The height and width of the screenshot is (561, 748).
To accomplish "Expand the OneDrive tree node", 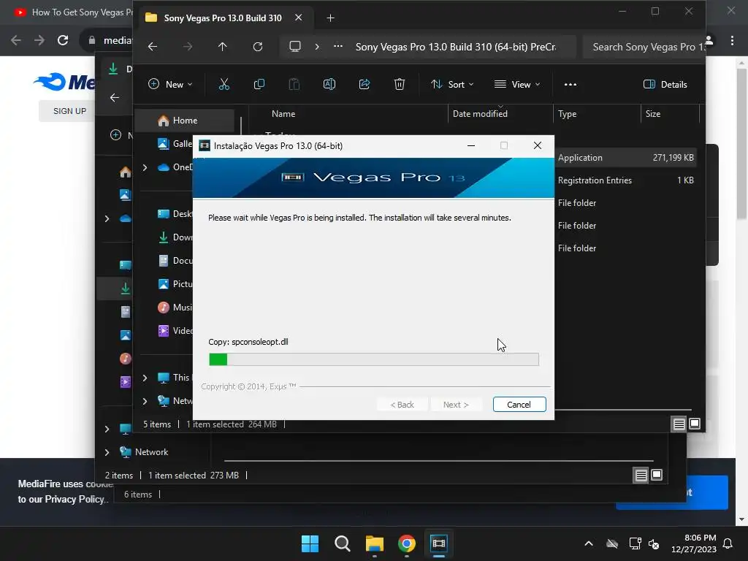I will [145, 167].
